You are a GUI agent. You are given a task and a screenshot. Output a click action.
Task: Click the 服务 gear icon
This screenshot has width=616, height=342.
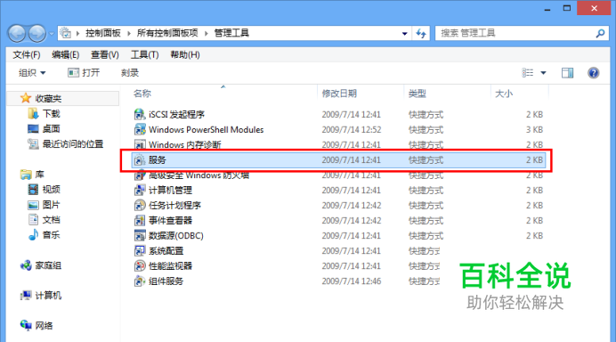pyautogui.click(x=140, y=160)
